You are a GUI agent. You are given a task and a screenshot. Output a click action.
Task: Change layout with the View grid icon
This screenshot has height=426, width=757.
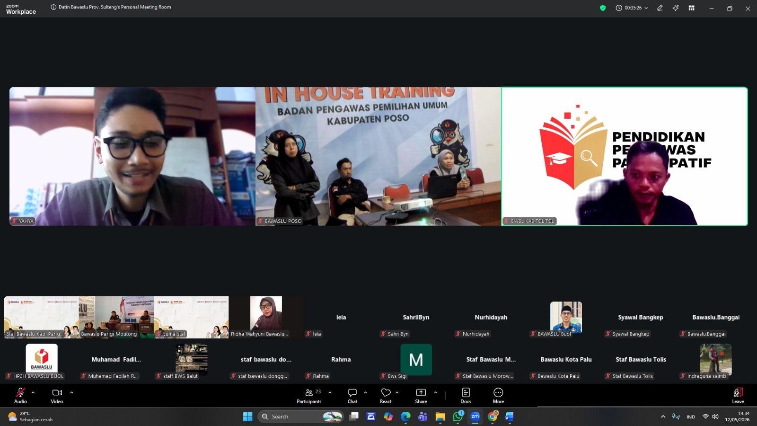[692, 8]
